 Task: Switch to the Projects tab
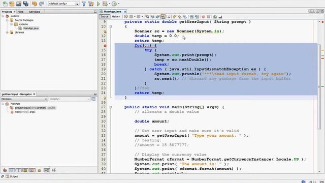click(7, 12)
